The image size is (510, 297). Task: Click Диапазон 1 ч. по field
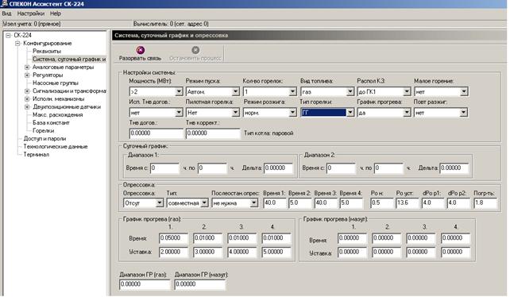[212, 168]
